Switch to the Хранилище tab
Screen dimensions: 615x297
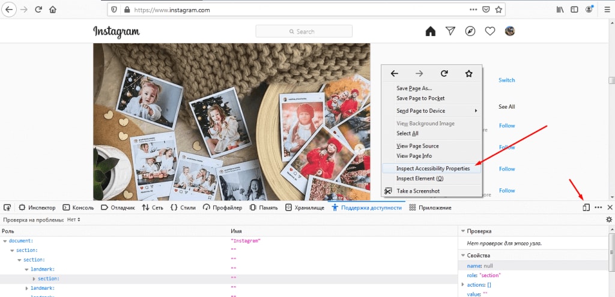(x=304, y=208)
